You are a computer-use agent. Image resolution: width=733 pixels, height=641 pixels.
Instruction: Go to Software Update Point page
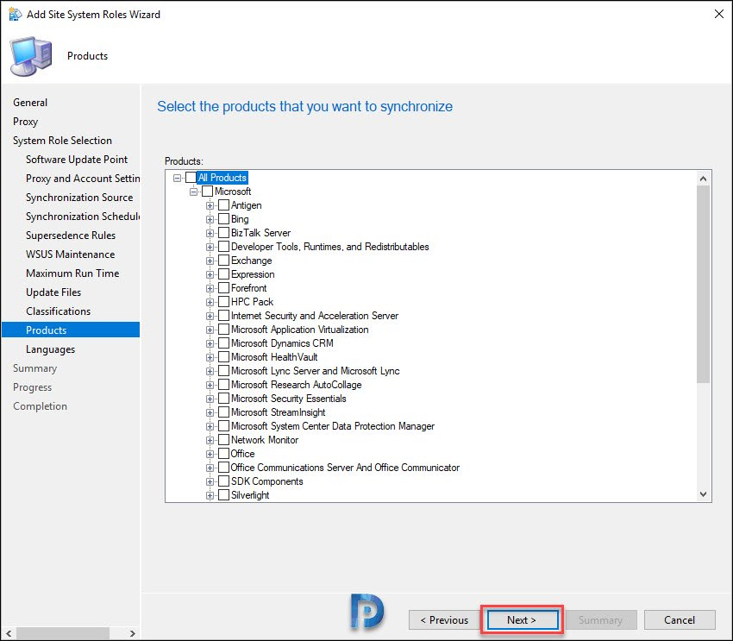(77, 160)
